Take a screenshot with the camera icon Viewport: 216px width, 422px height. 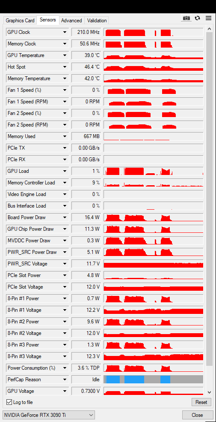click(186, 18)
